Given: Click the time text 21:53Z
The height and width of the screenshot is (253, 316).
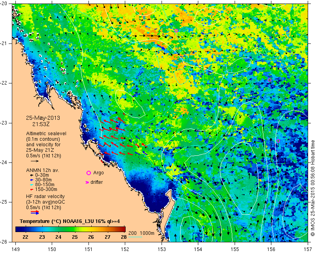Looking at the screenshot, I should click(x=41, y=124).
